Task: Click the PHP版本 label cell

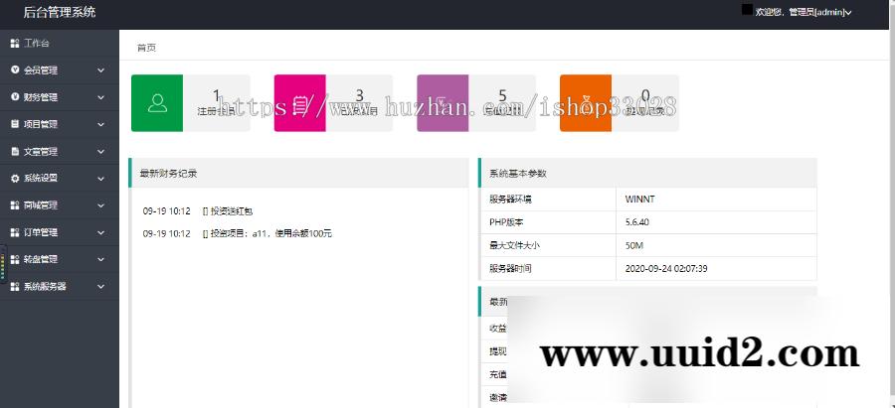Action: 549,222
